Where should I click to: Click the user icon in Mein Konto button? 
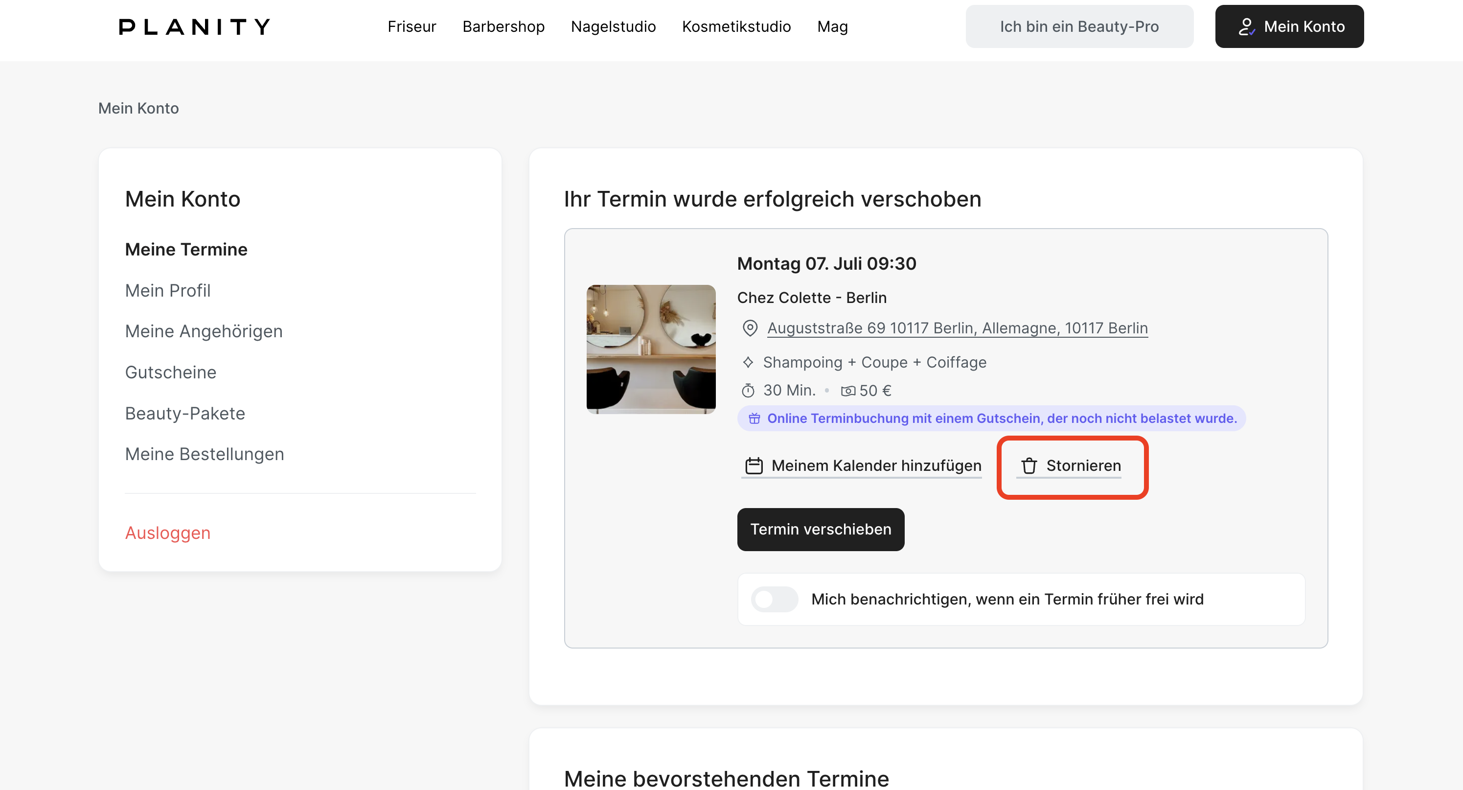coord(1246,27)
